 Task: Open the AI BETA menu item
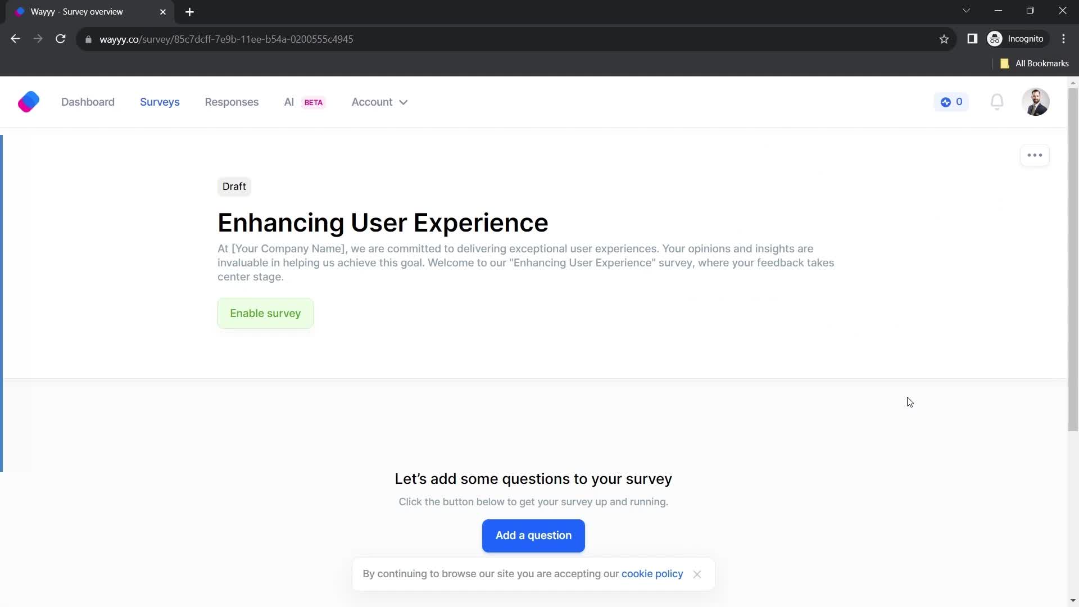[x=303, y=101]
